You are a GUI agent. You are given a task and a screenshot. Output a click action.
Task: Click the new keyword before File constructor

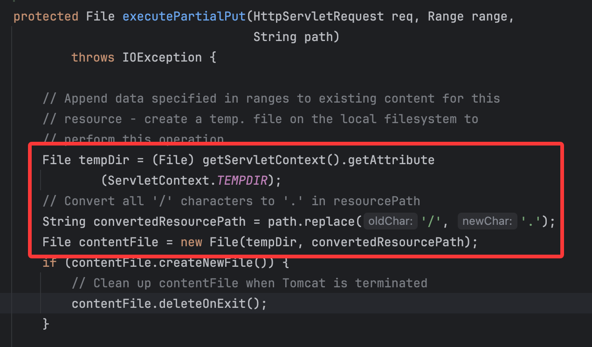(x=191, y=242)
